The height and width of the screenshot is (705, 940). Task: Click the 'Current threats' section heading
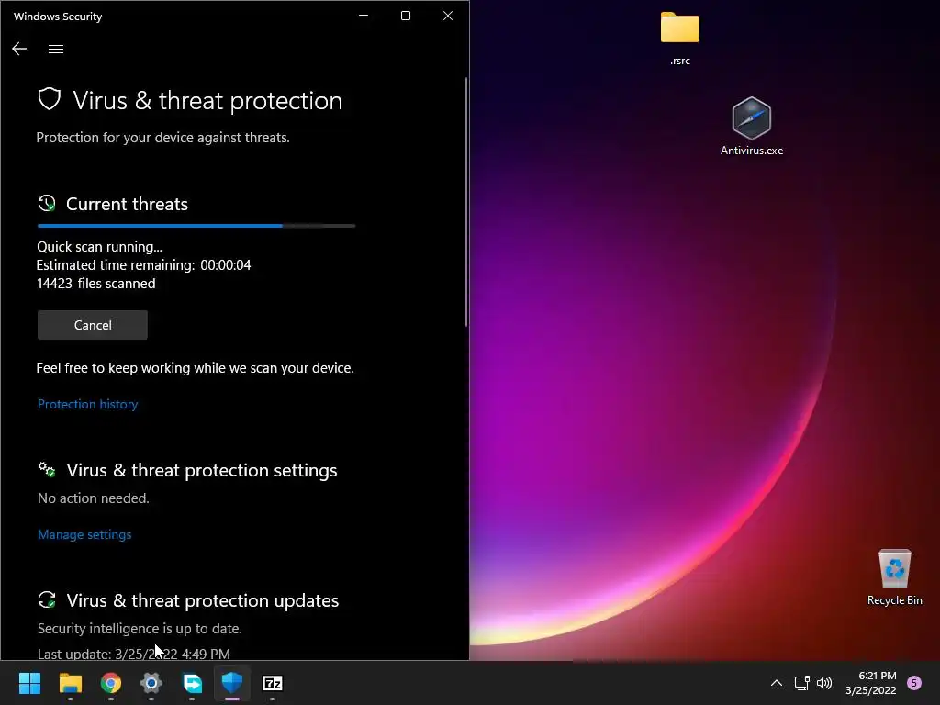coord(127,204)
